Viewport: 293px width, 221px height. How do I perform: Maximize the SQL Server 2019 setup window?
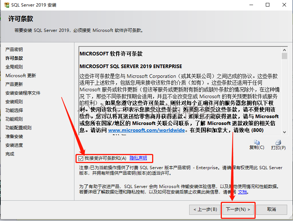coord(268,5)
